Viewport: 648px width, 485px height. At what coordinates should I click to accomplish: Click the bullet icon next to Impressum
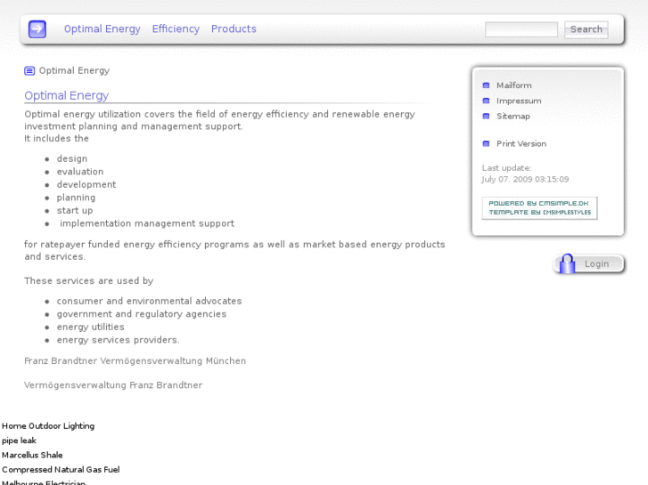coord(486,101)
